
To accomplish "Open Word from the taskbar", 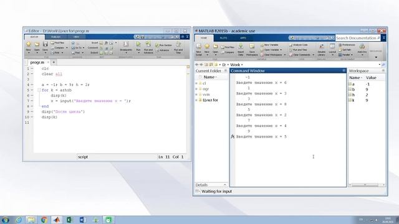I will [x=82, y=220].
